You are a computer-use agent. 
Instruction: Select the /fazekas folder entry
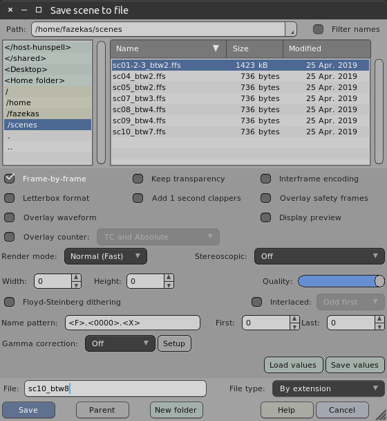point(48,114)
